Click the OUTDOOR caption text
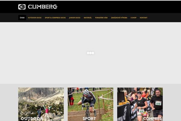Image resolution: width=181 pixels, height=121 pixels. (x=32, y=119)
